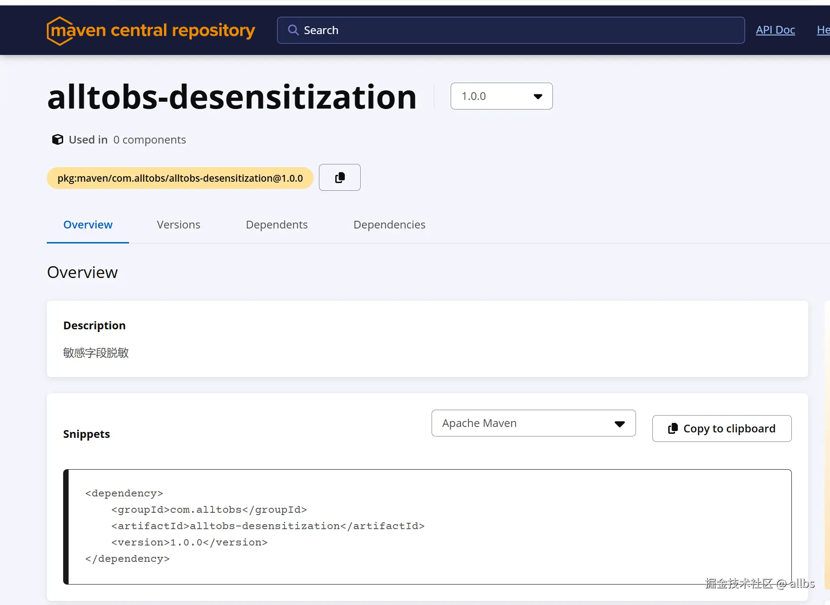Expand the Apache Maven snippet selector
Viewport: 830px width, 605px height.
(533, 423)
